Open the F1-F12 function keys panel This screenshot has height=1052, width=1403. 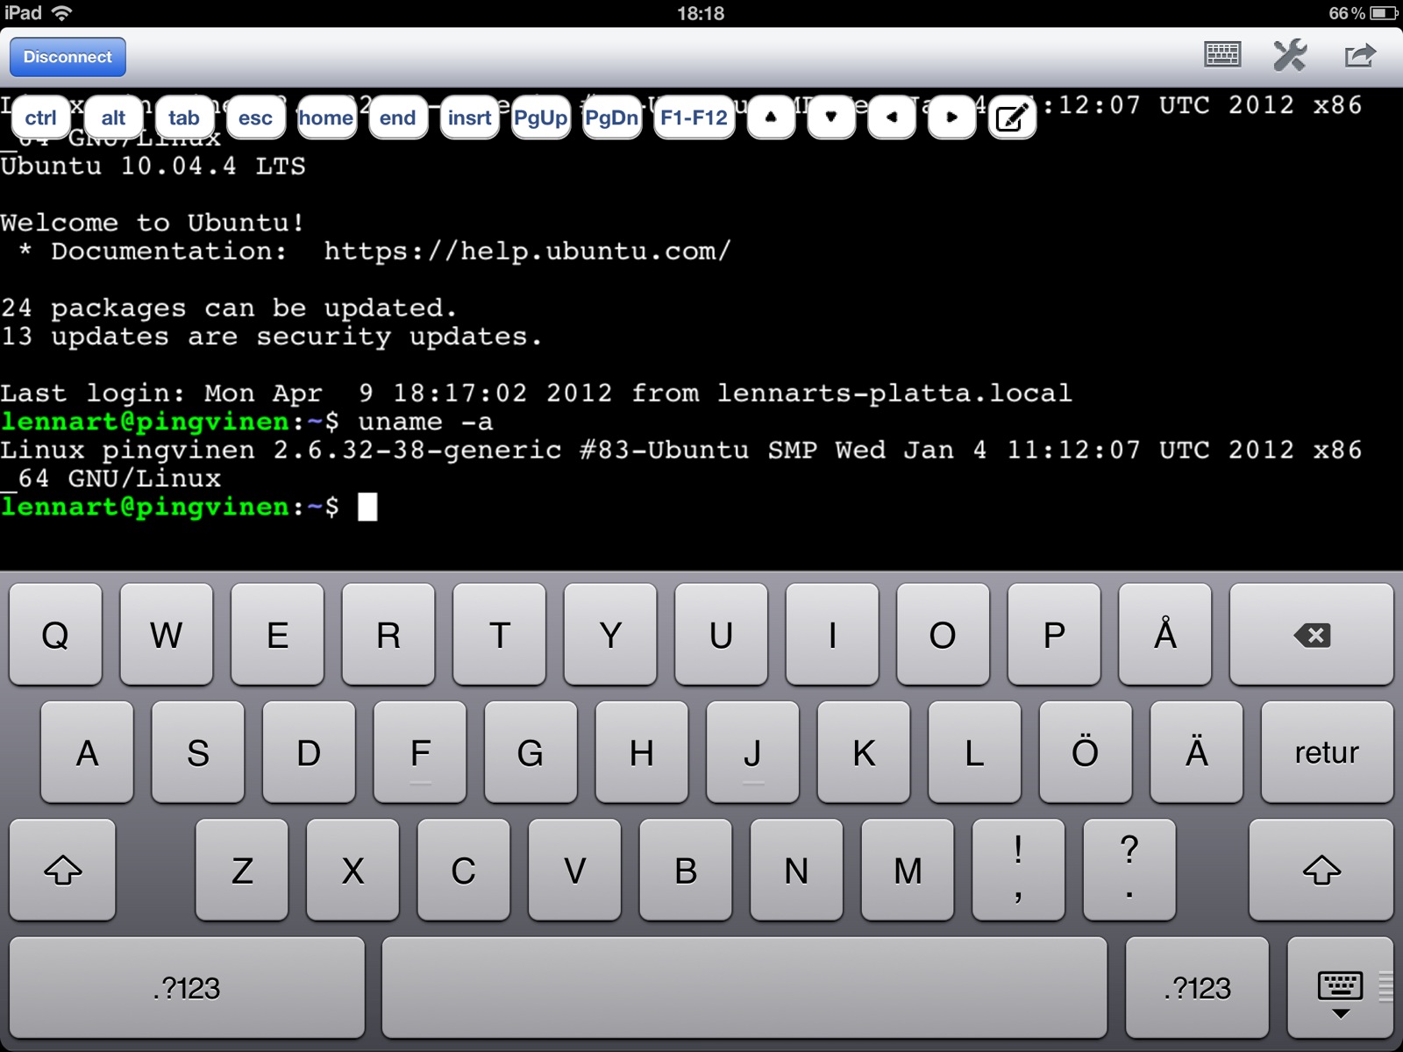click(693, 117)
